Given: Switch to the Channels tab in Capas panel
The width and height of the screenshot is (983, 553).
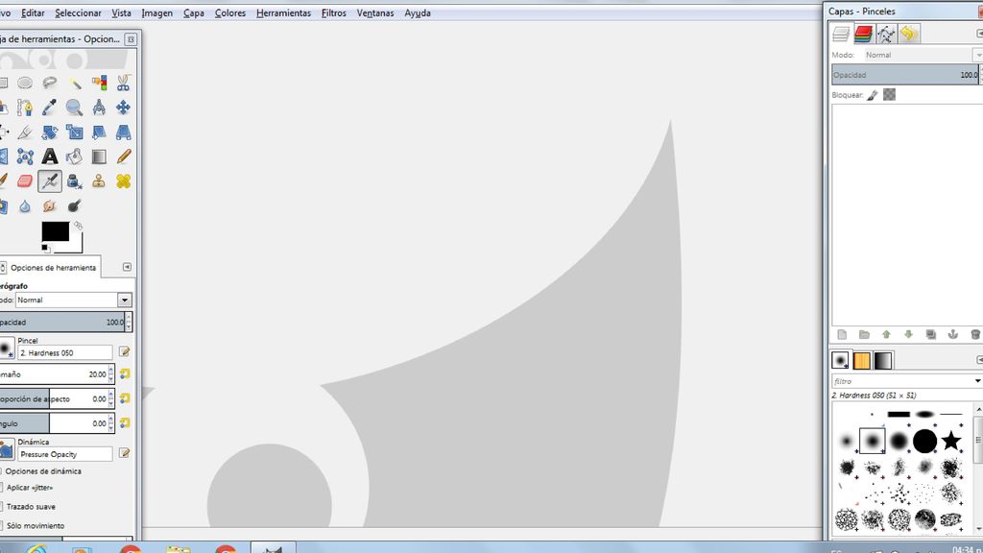Looking at the screenshot, I should point(863,34).
